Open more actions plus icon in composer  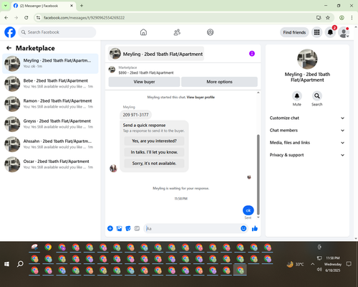(x=110, y=228)
